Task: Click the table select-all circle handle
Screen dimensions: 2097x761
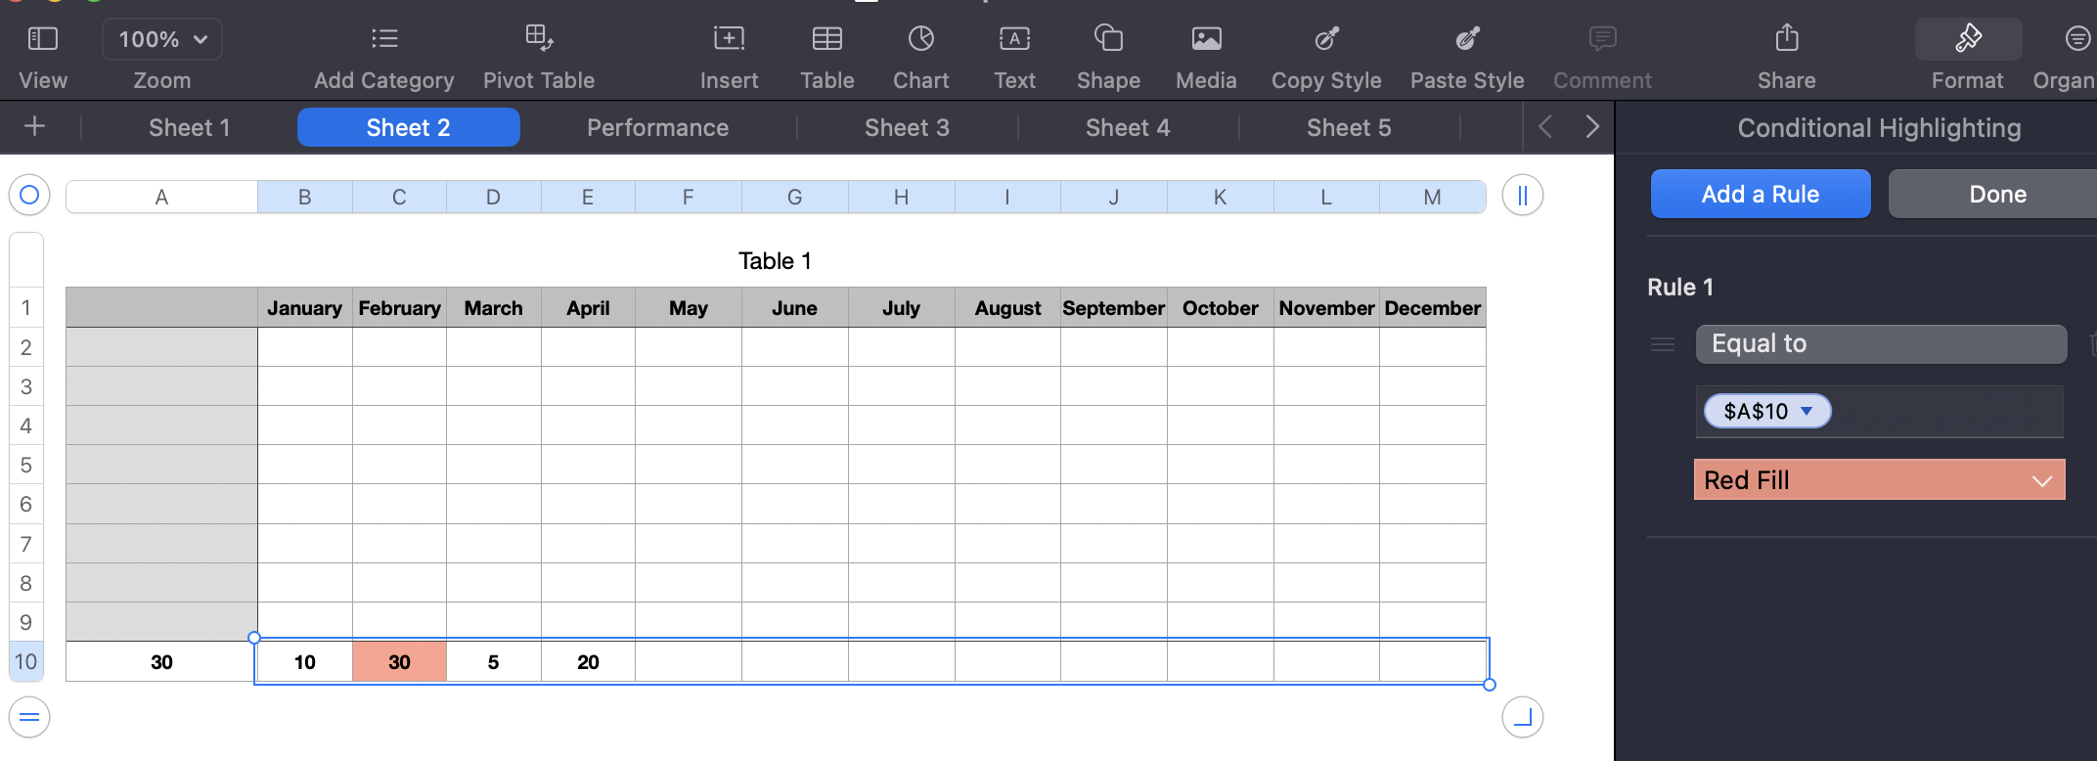Action: tap(29, 196)
